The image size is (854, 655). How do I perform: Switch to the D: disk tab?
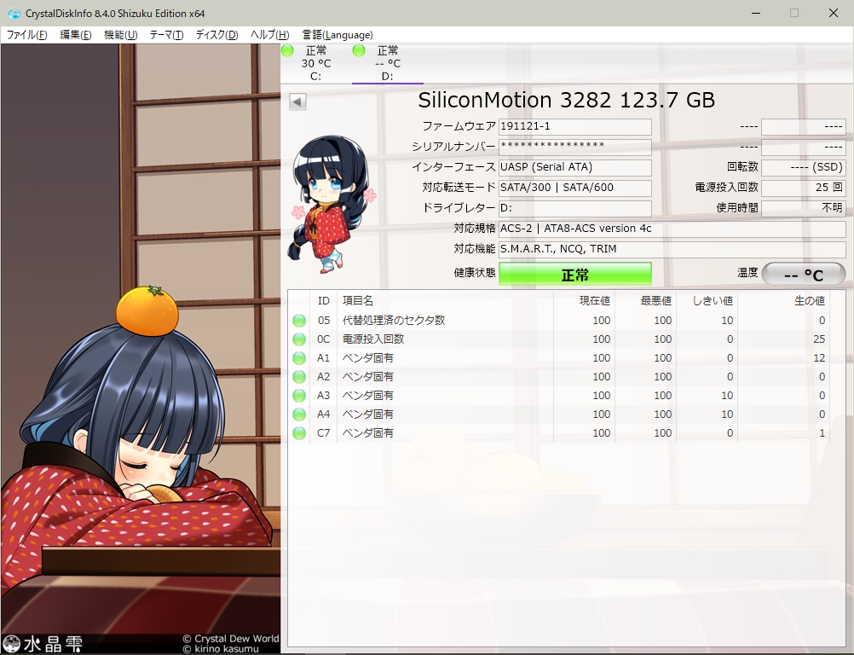point(387,63)
